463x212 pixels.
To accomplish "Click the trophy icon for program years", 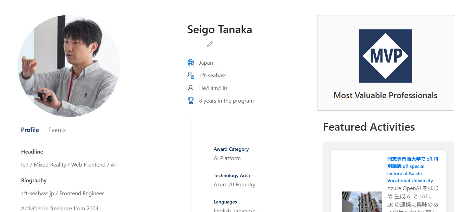I will (191, 101).
